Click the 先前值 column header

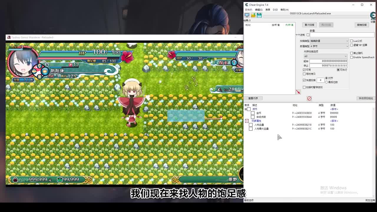[289, 25]
